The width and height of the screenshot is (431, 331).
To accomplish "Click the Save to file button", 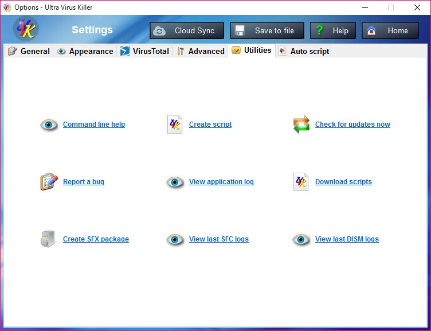I will coord(267,30).
